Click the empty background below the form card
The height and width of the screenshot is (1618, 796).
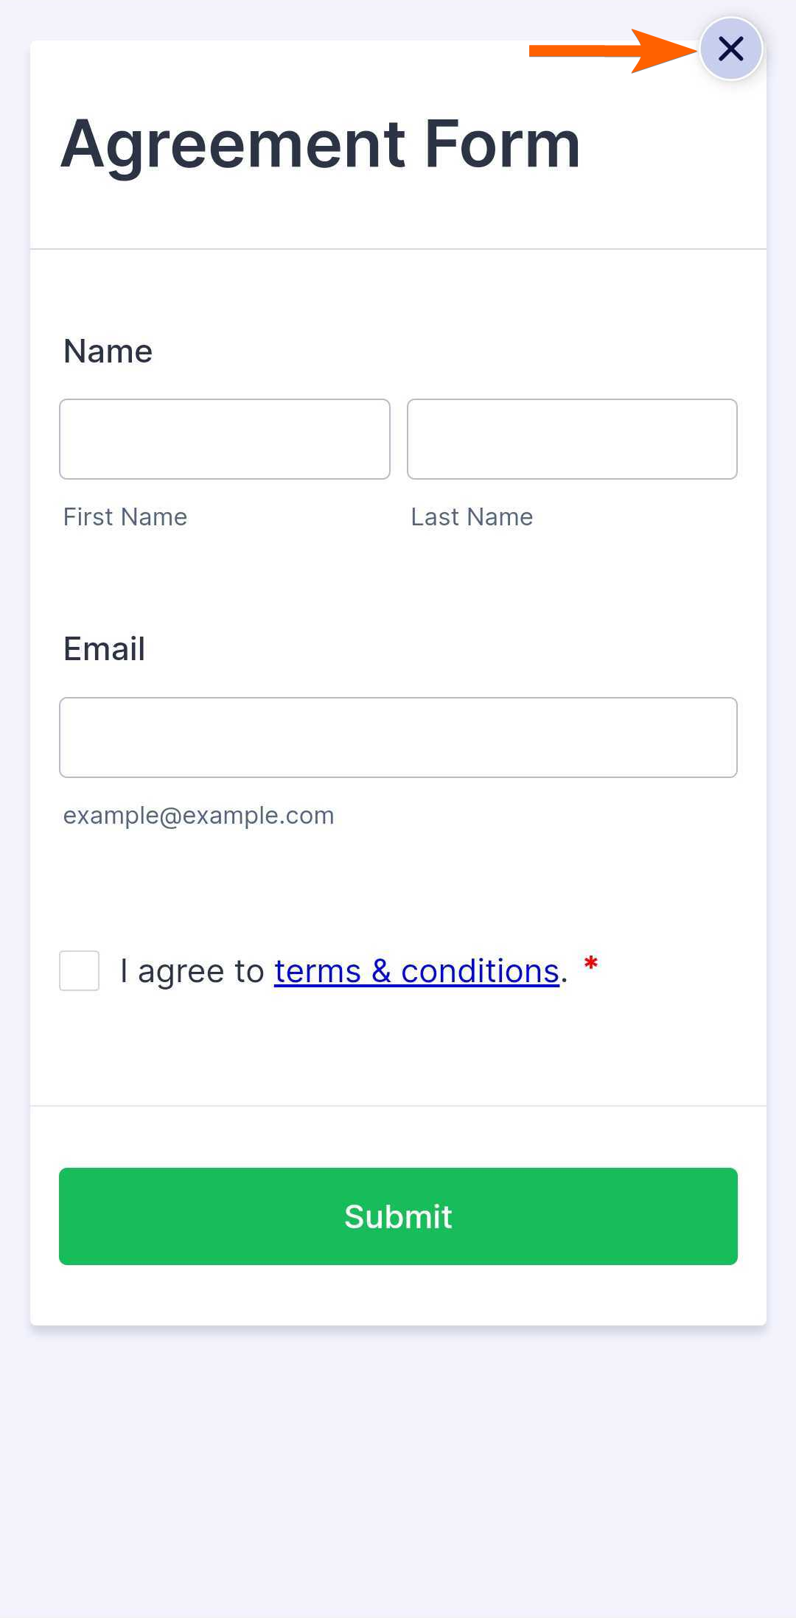click(398, 1474)
